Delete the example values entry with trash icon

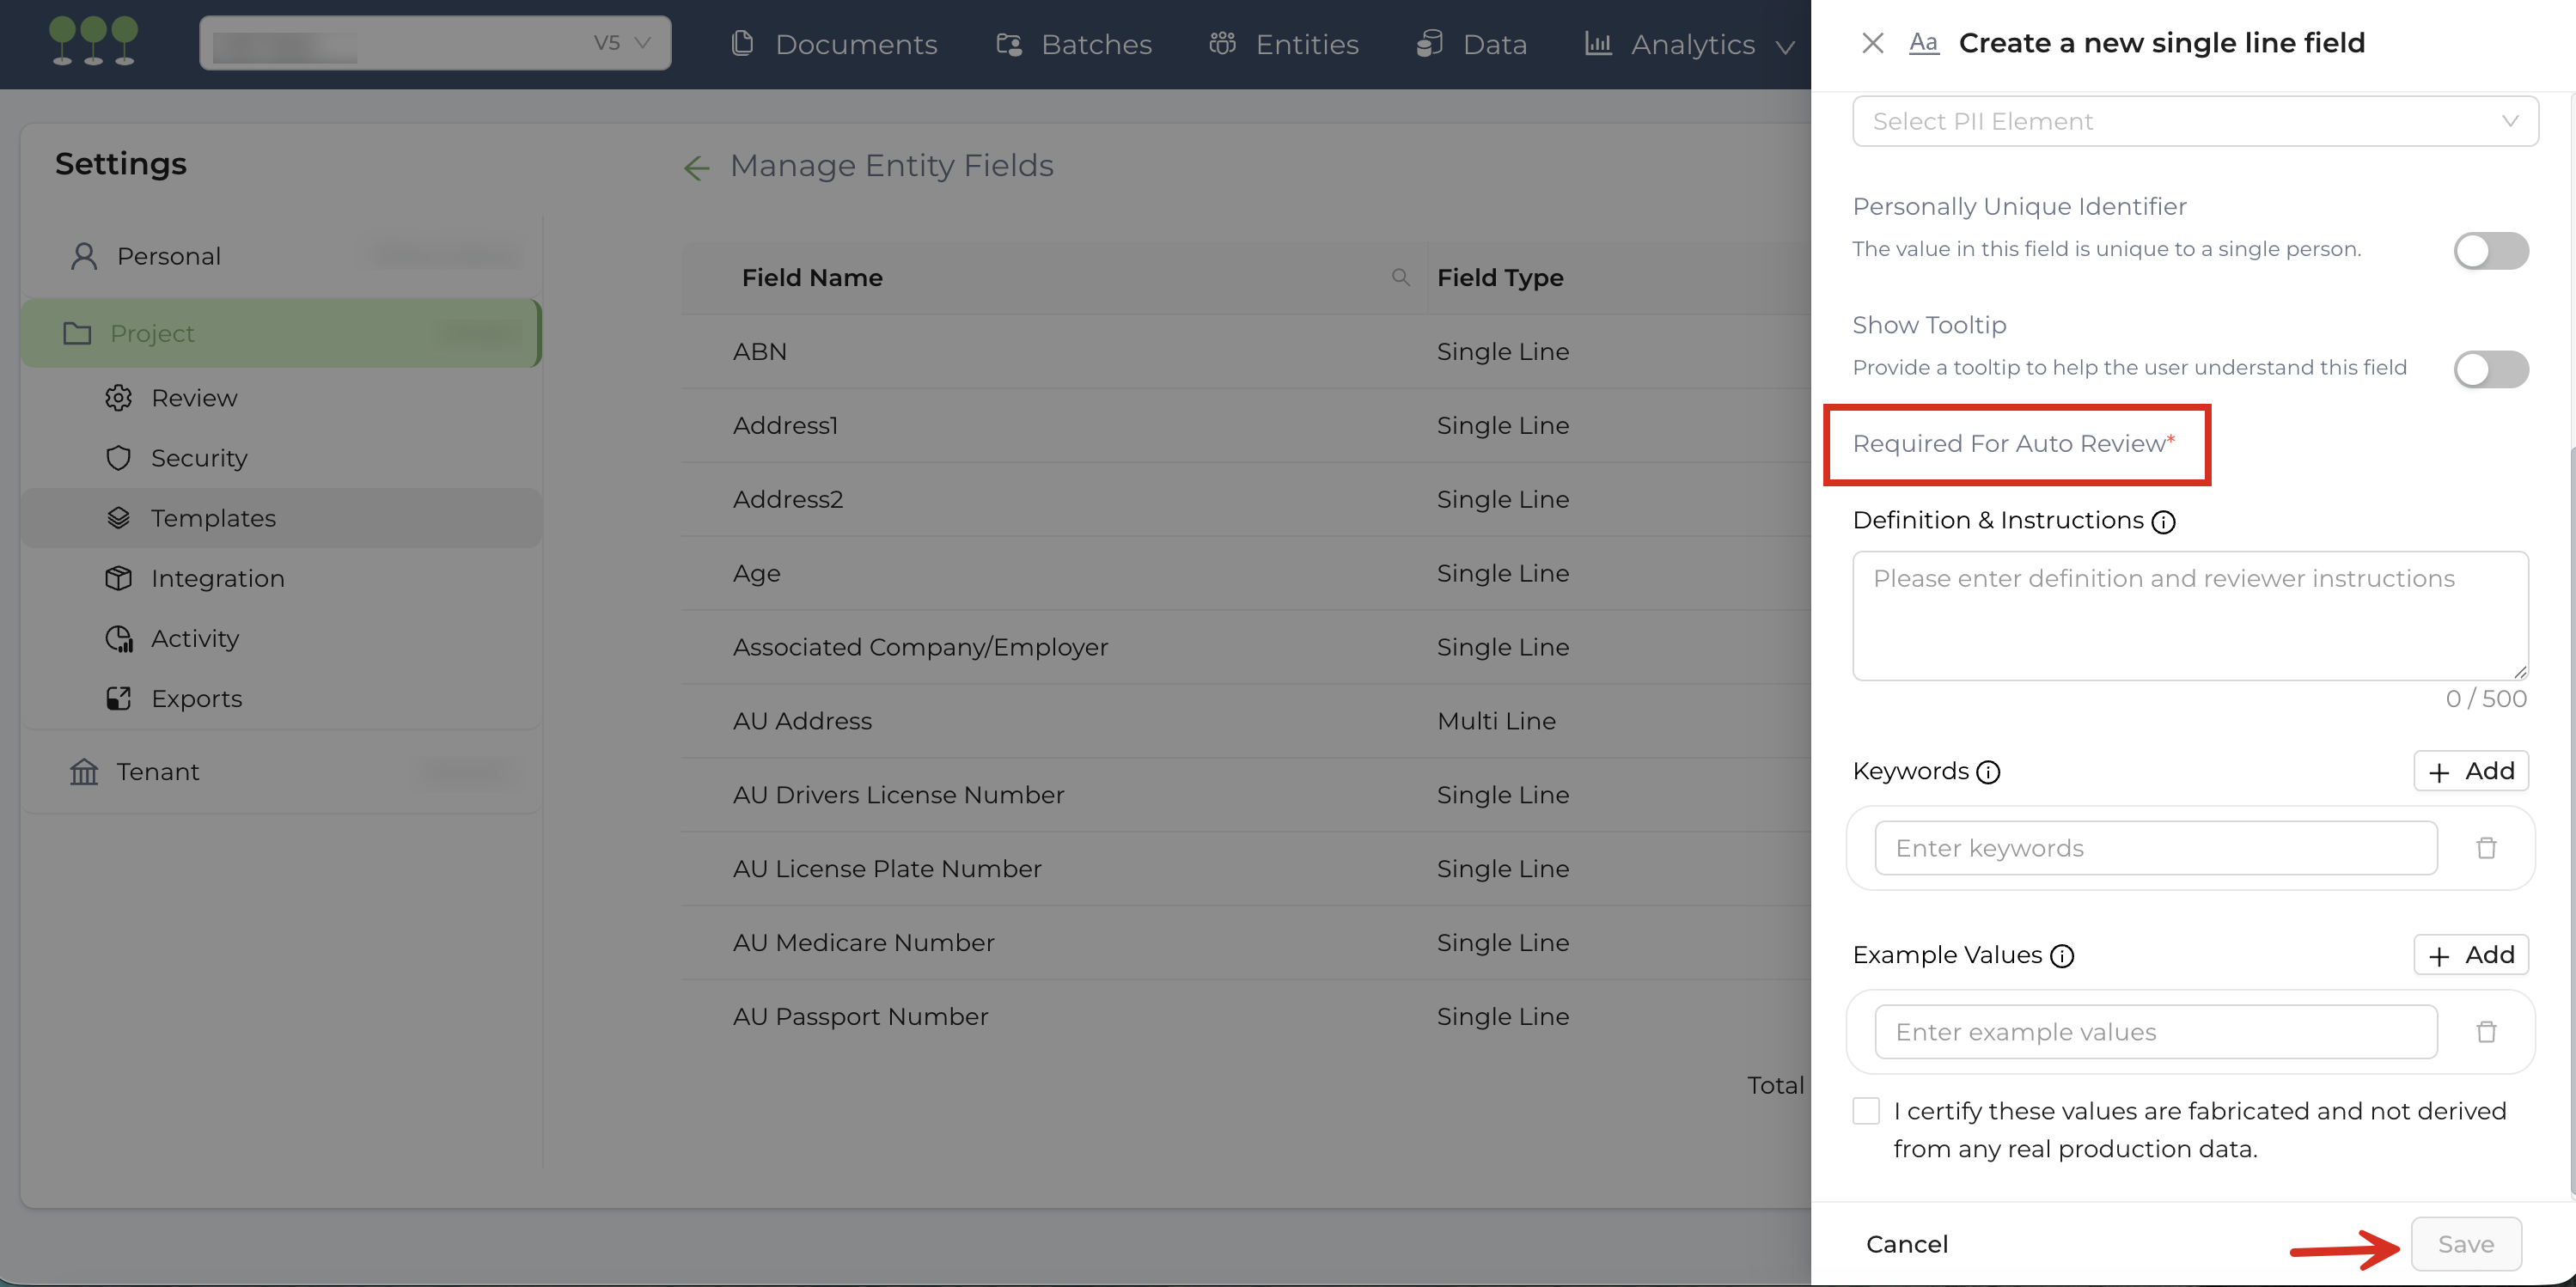coord(2486,1032)
